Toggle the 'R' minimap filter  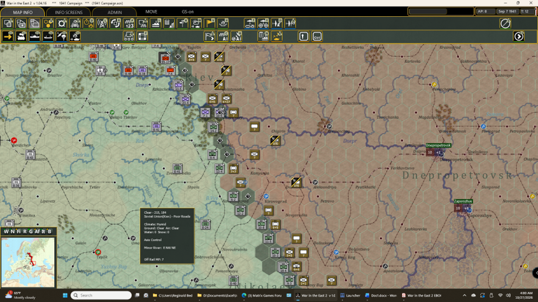(25, 231)
